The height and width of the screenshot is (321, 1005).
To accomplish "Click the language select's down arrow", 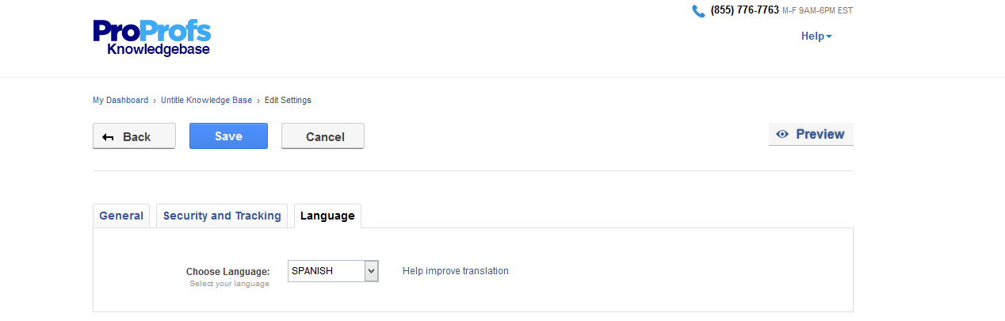I will 371,271.
